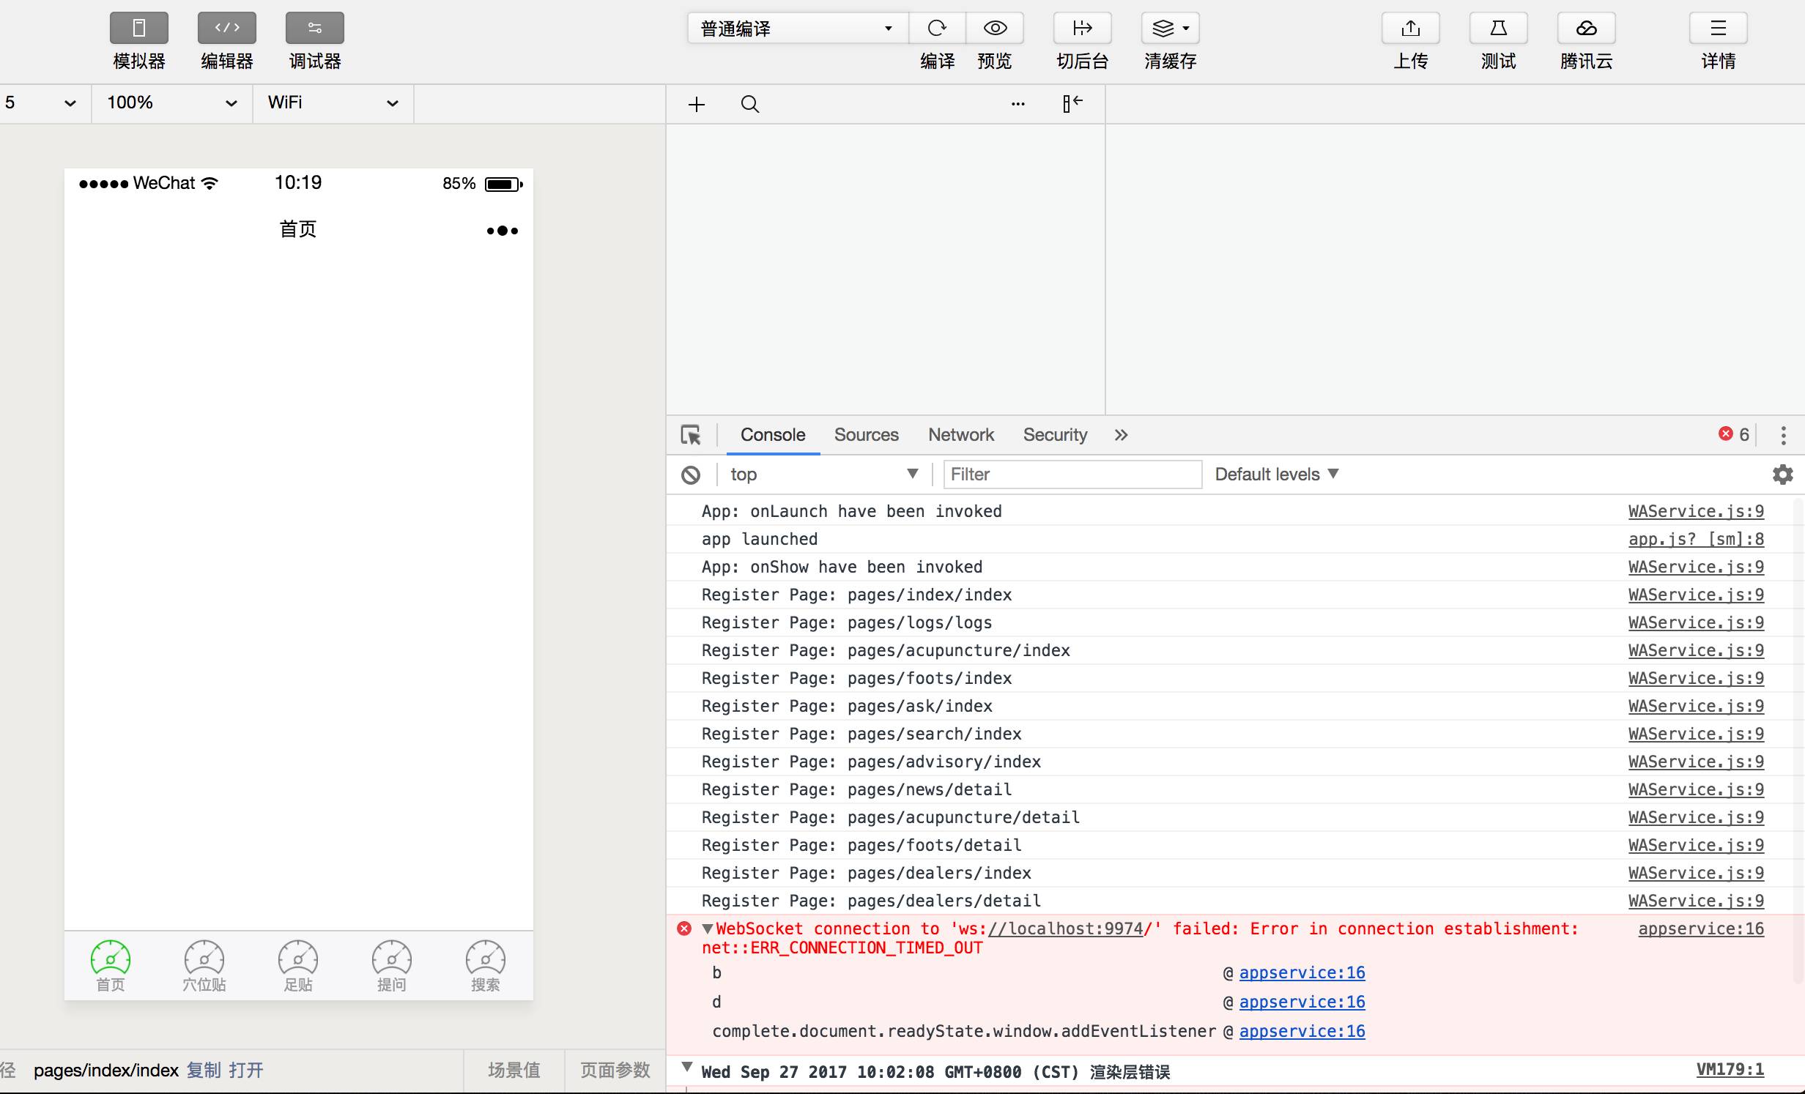Click the test flask icon
Screen dimensions: 1805x1094
coord(1498,29)
